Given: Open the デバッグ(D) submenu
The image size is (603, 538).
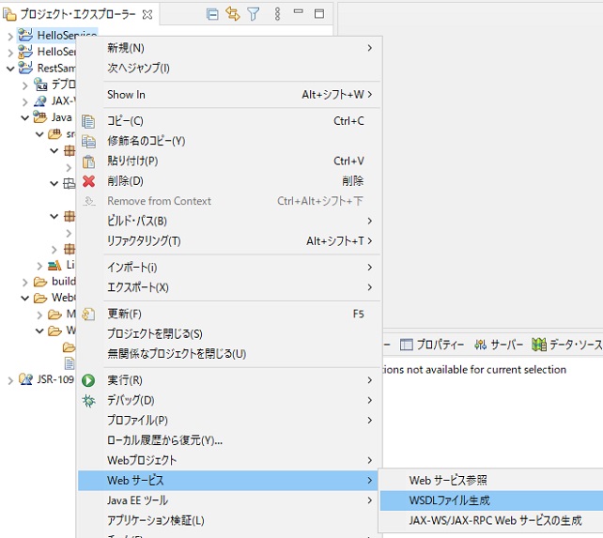Looking at the screenshot, I should coord(231,400).
